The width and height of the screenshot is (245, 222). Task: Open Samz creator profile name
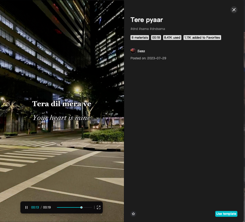coord(141,51)
